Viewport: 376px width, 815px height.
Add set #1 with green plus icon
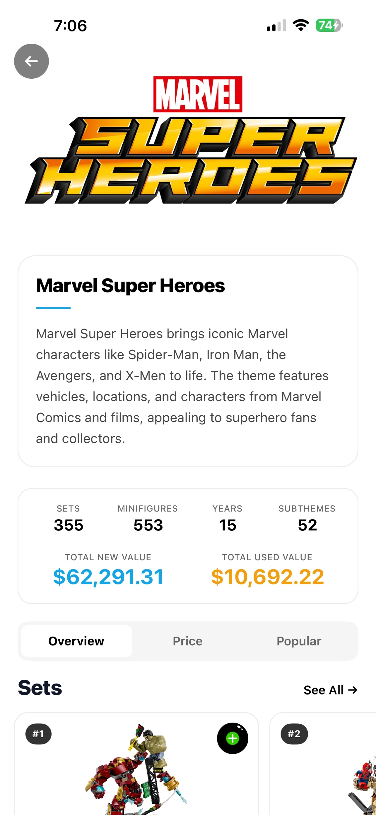(x=232, y=738)
